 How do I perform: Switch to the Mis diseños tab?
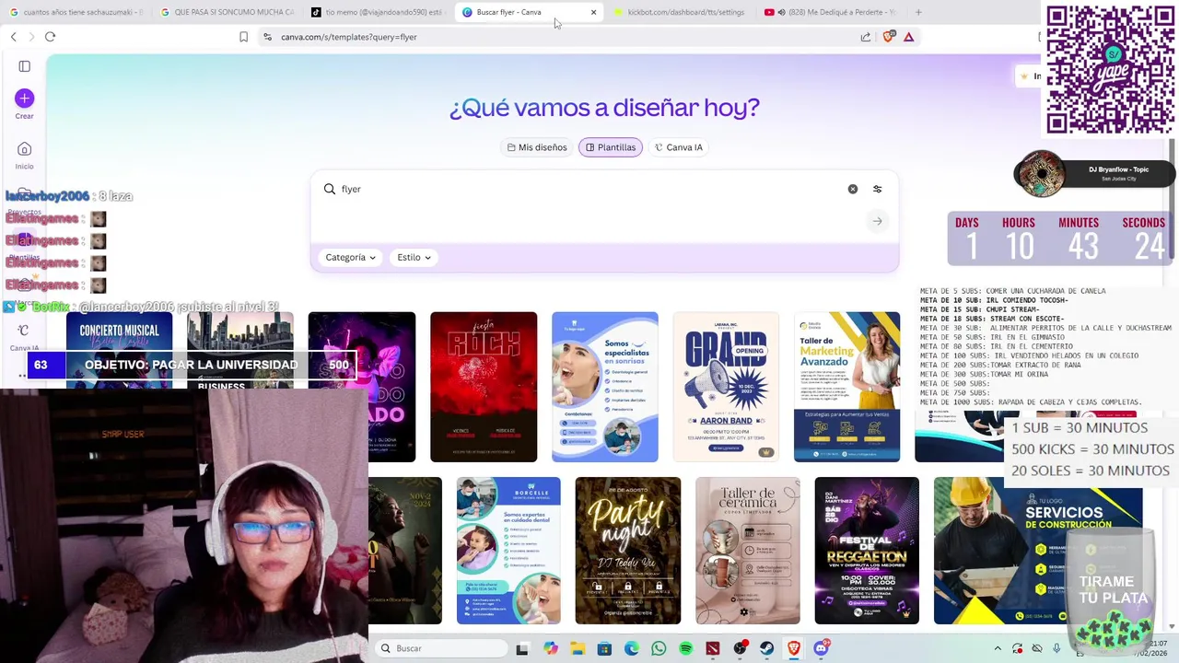click(x=537, y=147)
